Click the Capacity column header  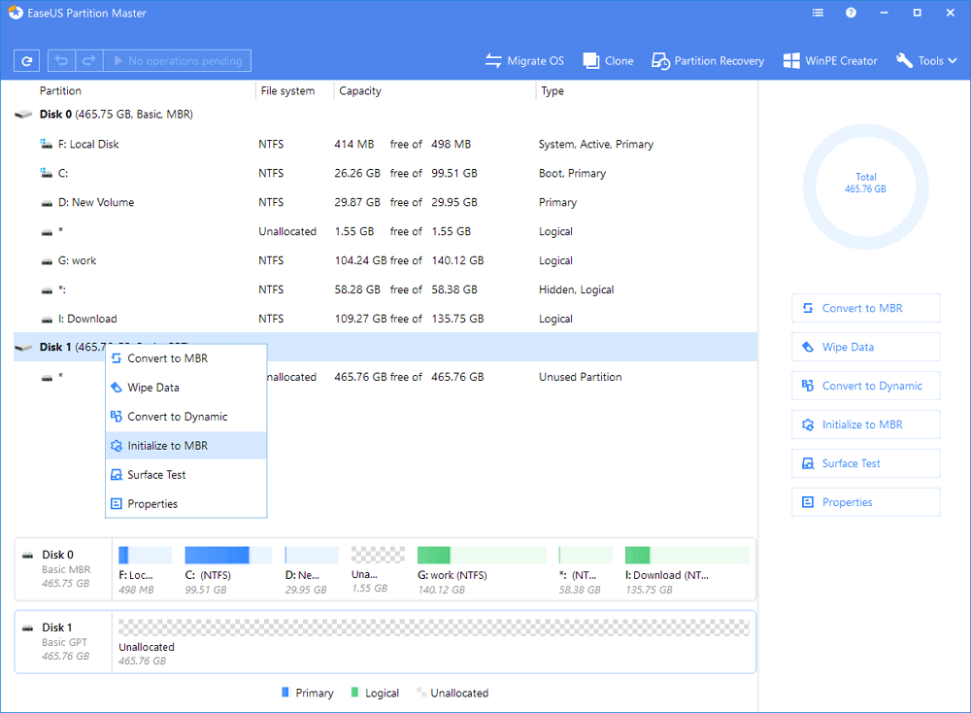[359, 91]
